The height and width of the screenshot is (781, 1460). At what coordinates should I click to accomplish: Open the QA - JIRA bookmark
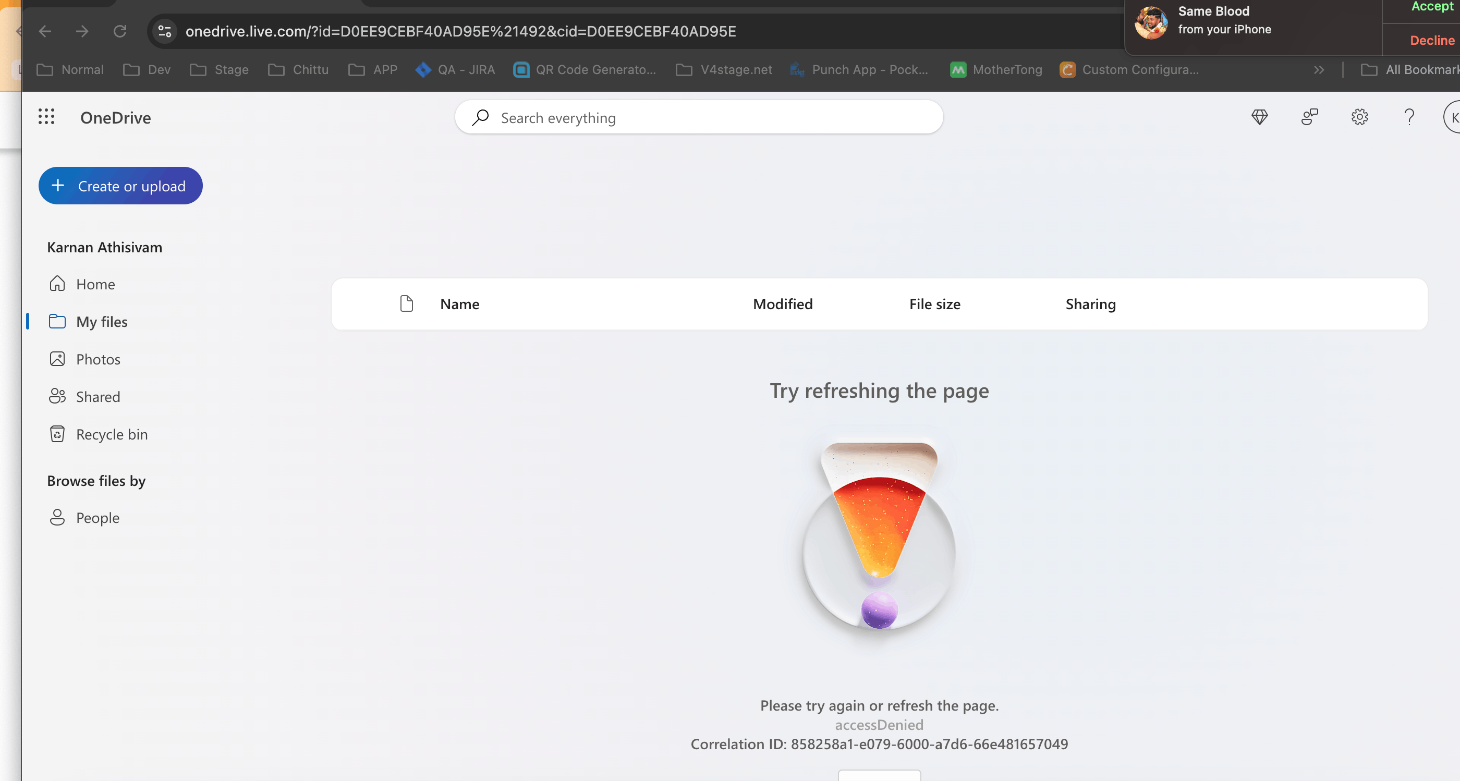point(455,70)
